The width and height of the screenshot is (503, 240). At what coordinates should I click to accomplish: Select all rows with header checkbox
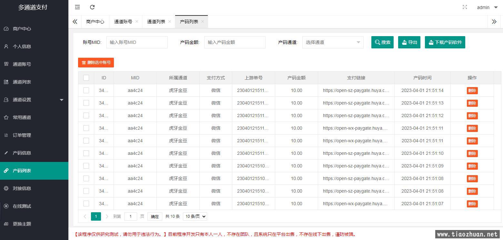[86, 78]
